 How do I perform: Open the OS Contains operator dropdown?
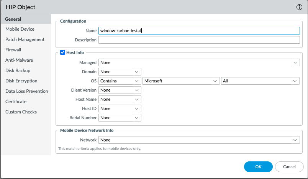coord(120,81)
